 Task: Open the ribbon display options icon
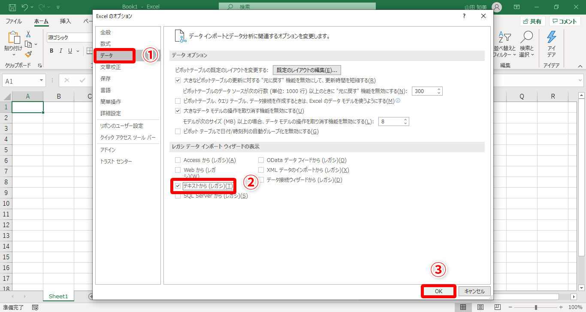click(517, 7)
